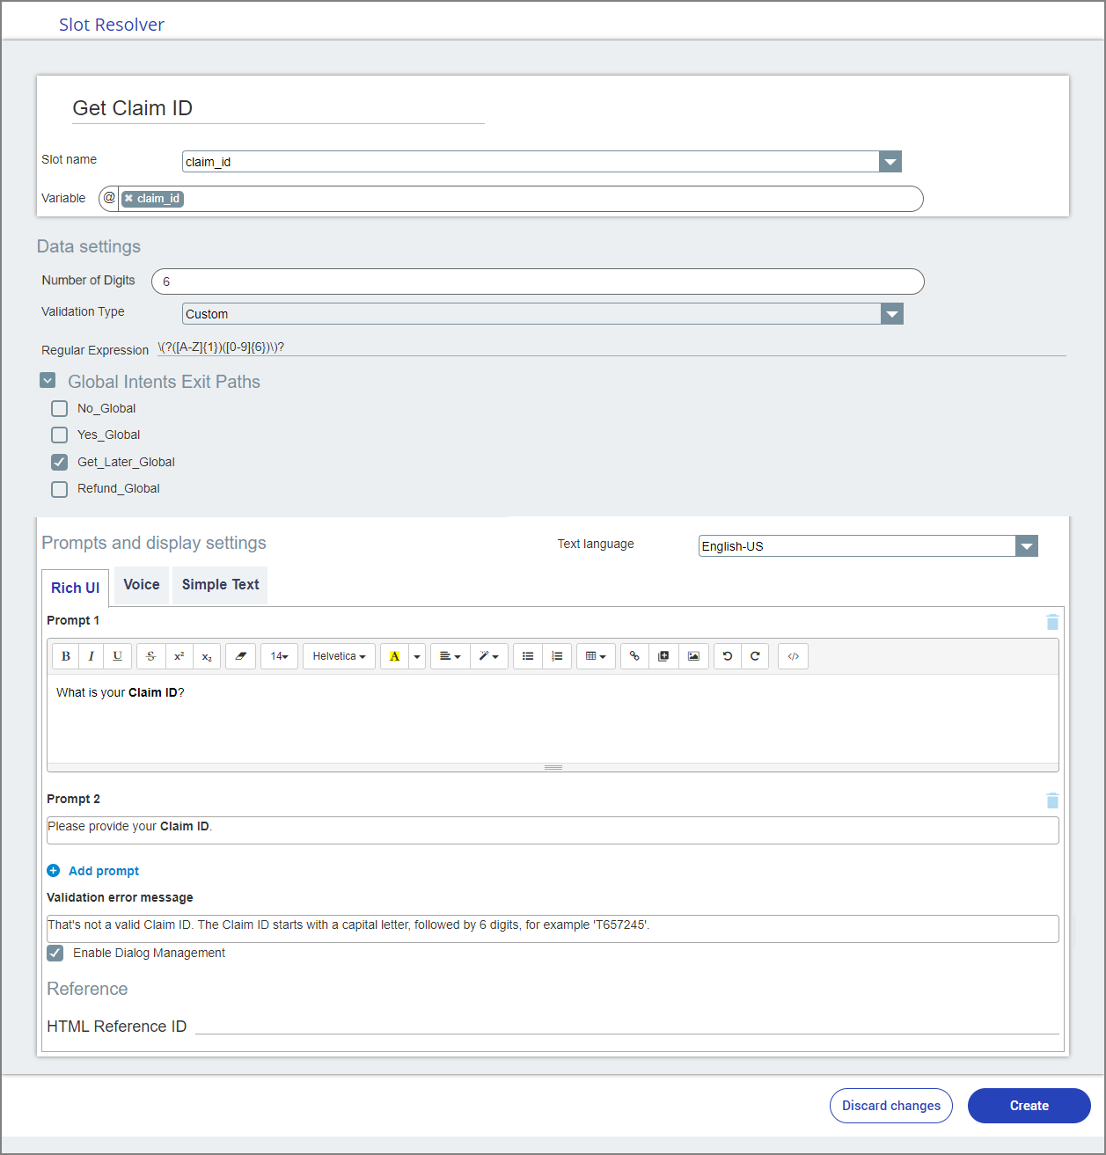
Task: Toggle the Enable Dialog Management checkbox
Action: 55,953
